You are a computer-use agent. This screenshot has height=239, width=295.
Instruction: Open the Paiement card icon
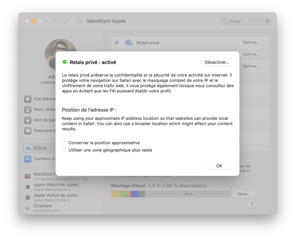click(x=28, y=130)
